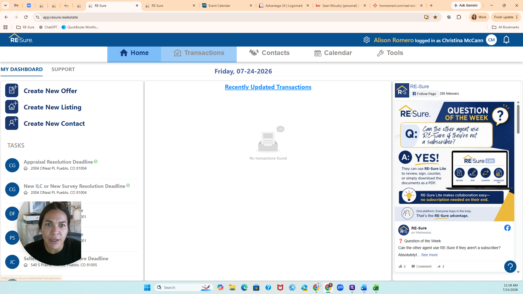Open the Recently Updated Transactions link
Viewport: 523px width, 294px height.
(x=268, y=87)
